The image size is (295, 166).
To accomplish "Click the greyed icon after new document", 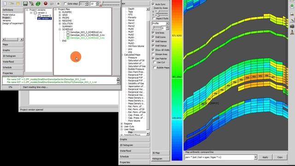I will pyautogui.click(x=12, y=3).
